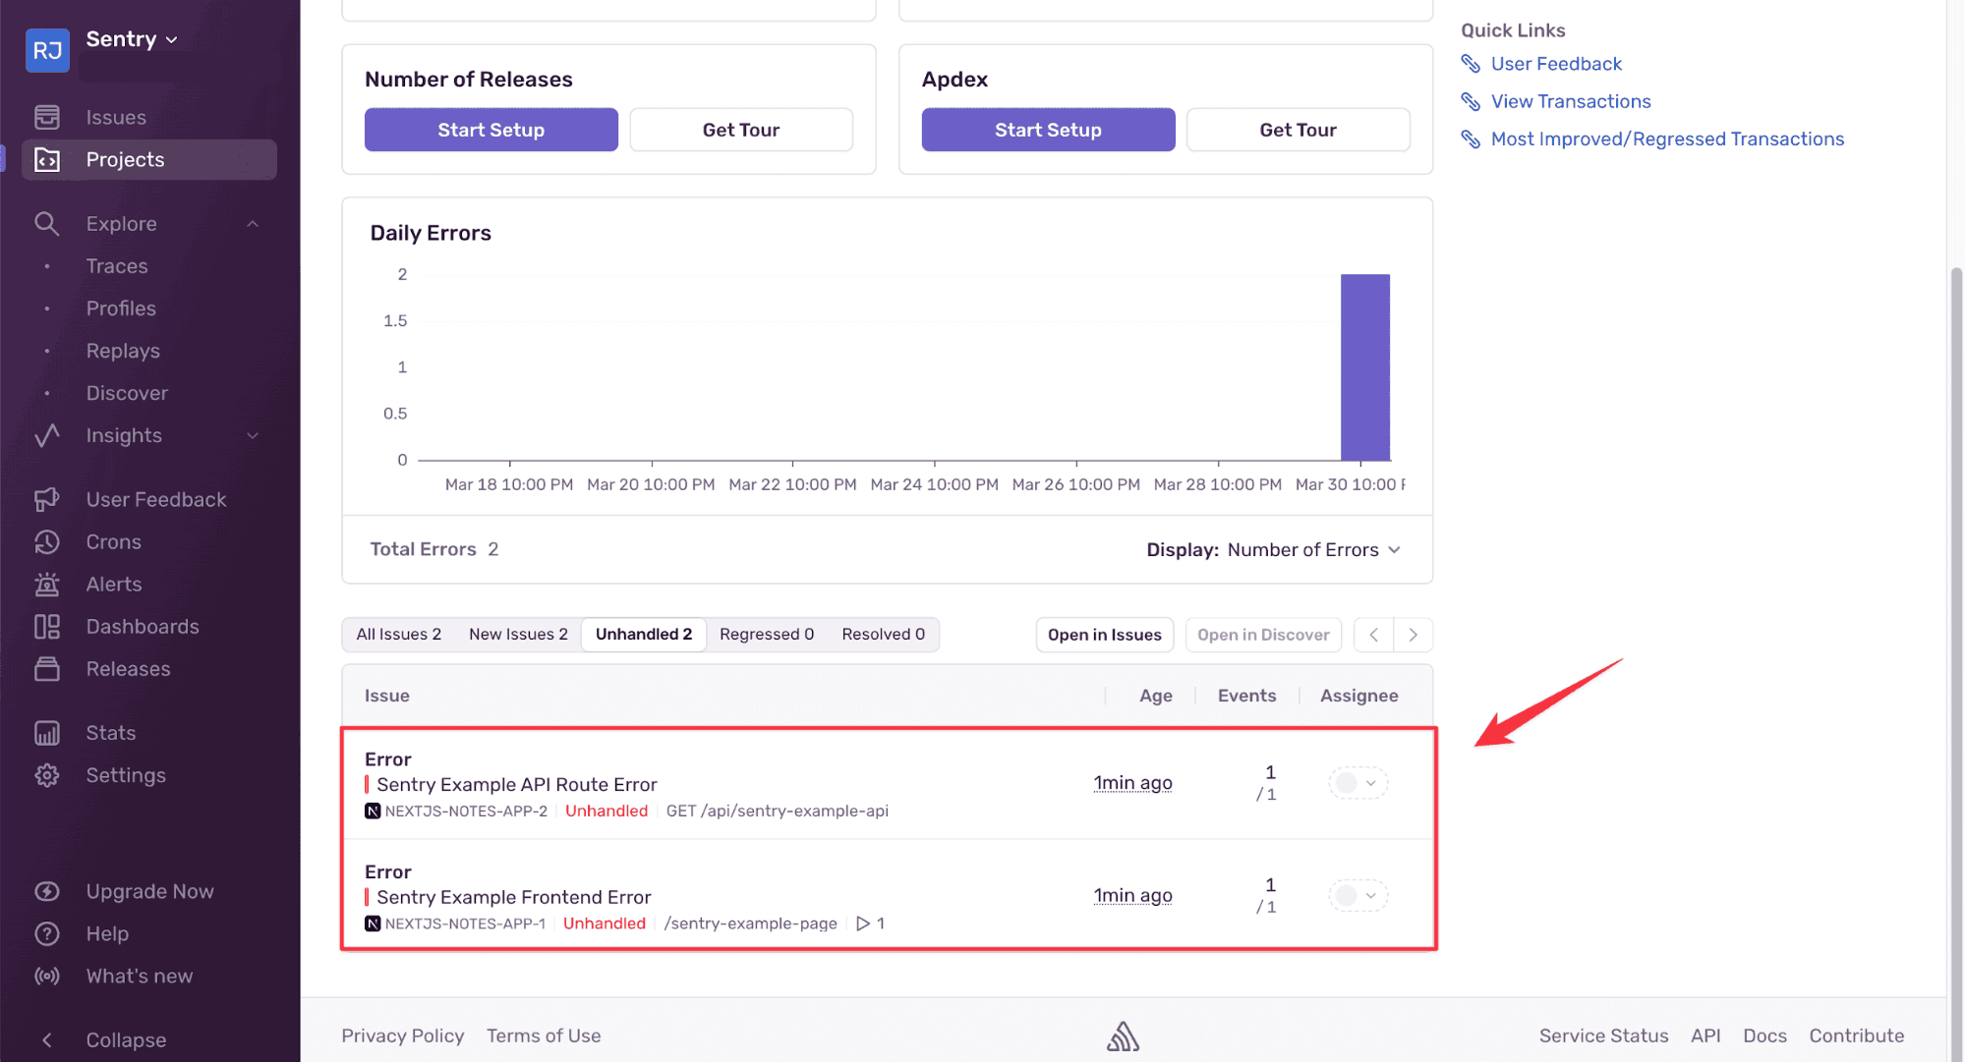This screenshot has height=1063, width=1965.
Task: Go to next issues page arrow
Action: click(1413, 635)
